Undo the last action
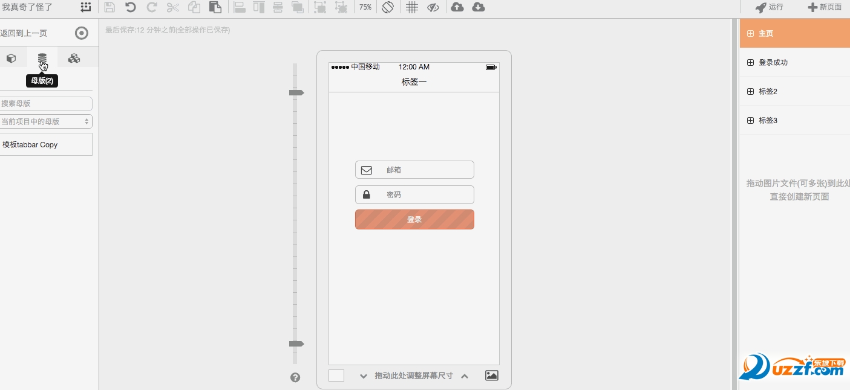 (x=131, y=7)
